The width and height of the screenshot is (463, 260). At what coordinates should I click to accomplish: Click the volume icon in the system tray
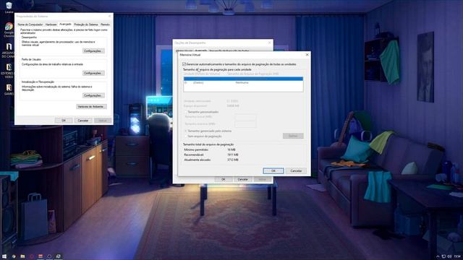450,256
